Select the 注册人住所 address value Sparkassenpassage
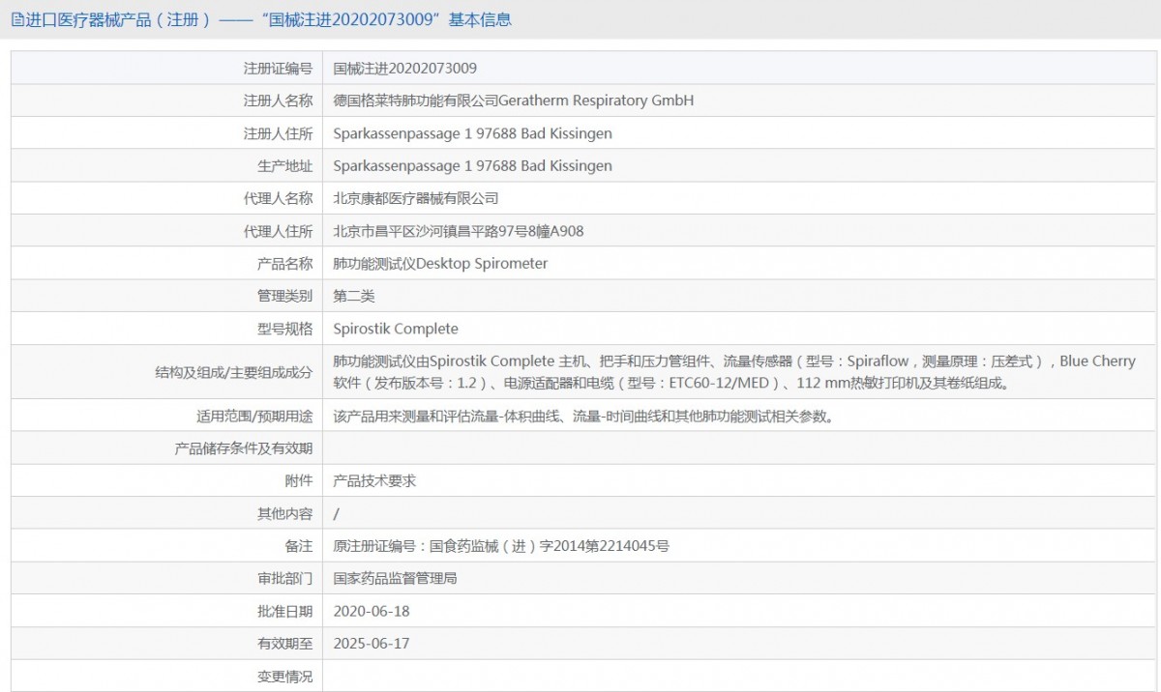Screen dimensions: 1161x692 pos(472,133)
